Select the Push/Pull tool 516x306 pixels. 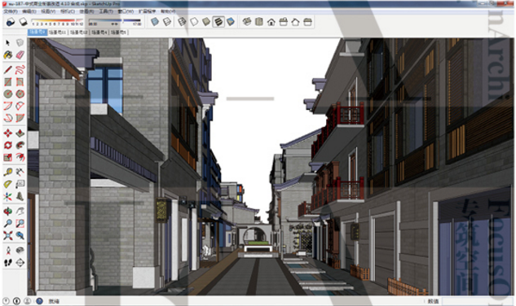coord(20,133)
